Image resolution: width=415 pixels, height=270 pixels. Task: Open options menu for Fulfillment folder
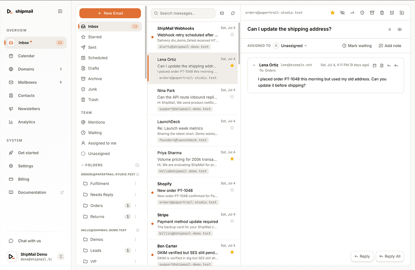click(135, 184)
